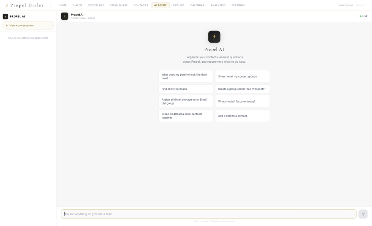Open the Home tab
This screenshot has height=226, width=372.
(x=63, y=5)
